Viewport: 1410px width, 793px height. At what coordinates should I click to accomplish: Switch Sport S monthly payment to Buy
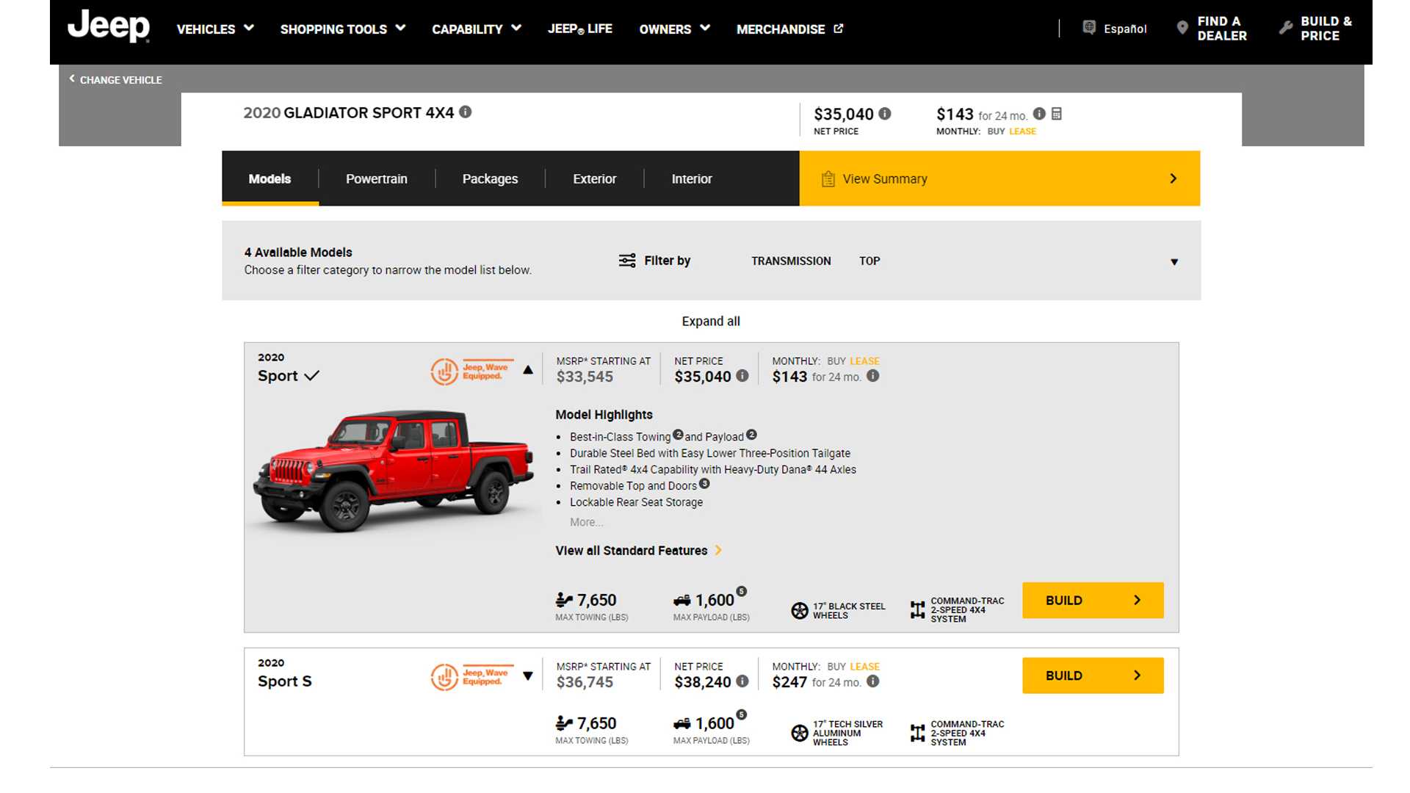(x=836, y=667)
